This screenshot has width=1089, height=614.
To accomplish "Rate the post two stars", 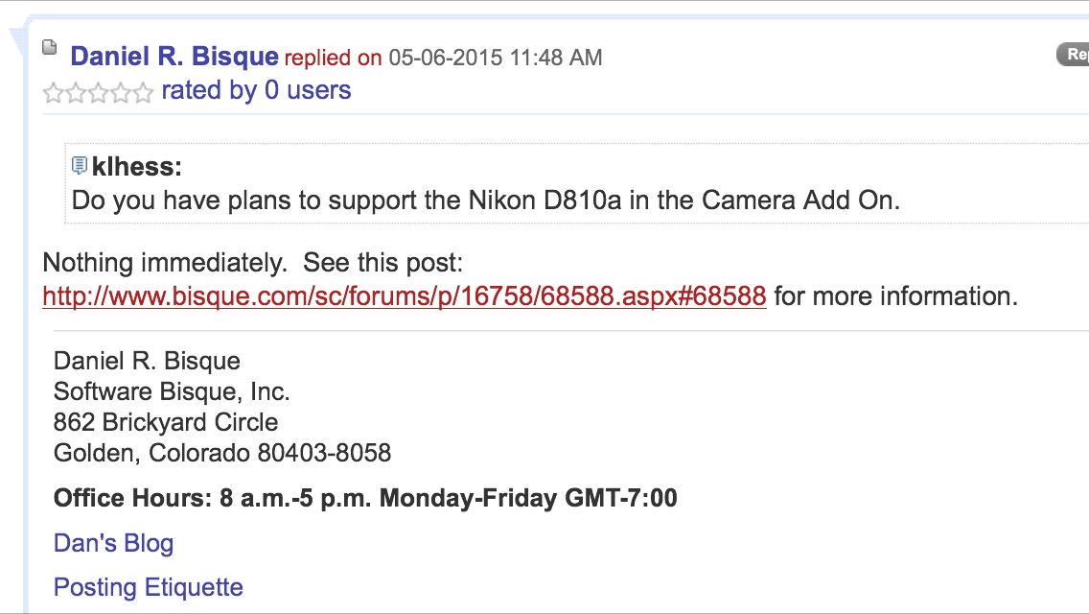I will 75,93.
